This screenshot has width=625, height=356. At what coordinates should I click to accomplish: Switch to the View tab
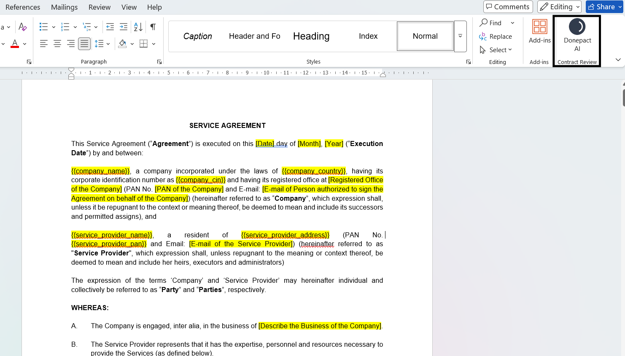point(129,7)
